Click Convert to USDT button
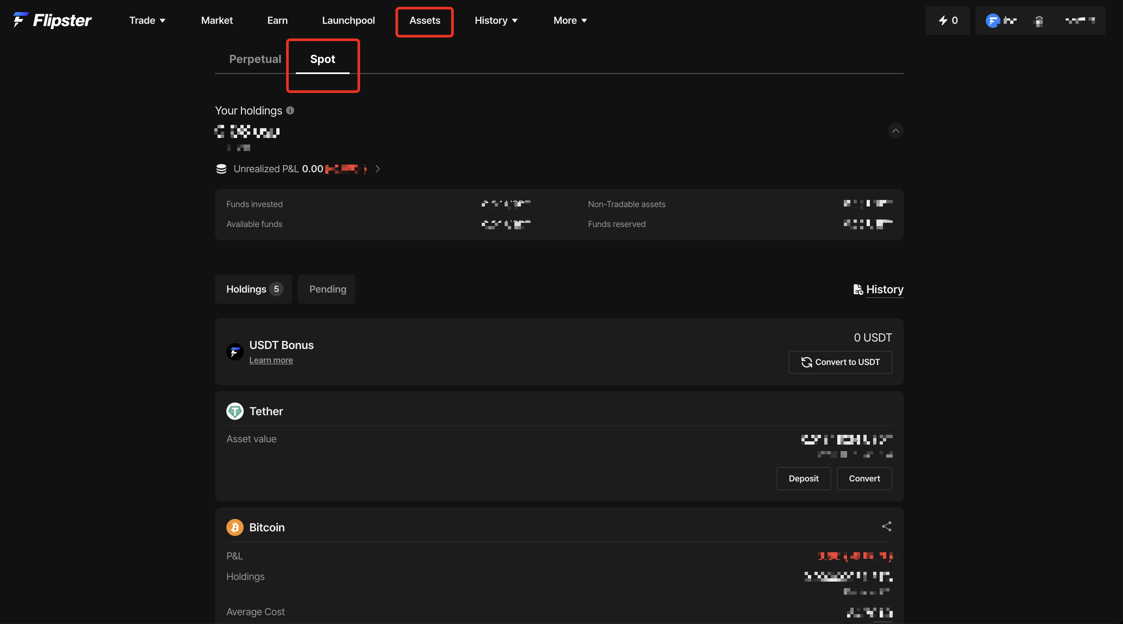The image size is (1123, 624). click(x=840, y=362)
